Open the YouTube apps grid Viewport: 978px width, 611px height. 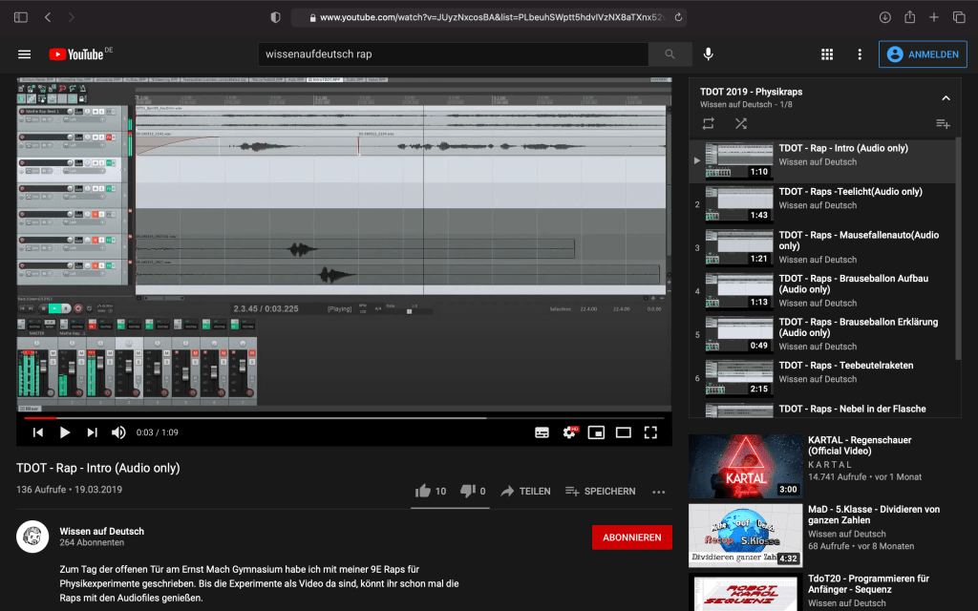click(827, 54)
